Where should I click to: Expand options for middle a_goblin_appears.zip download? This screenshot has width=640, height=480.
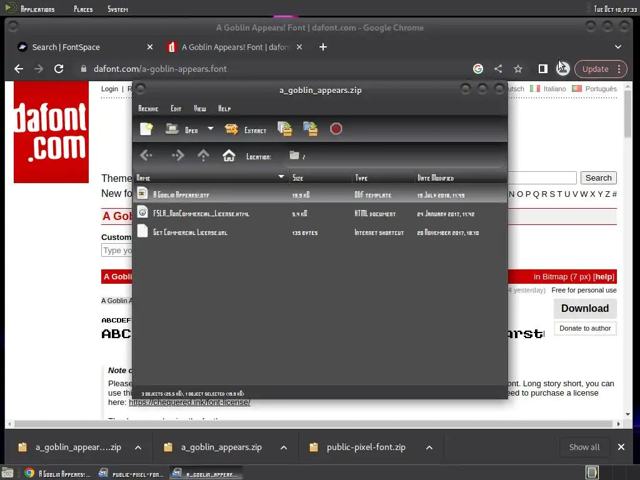(x=283, y=447)
